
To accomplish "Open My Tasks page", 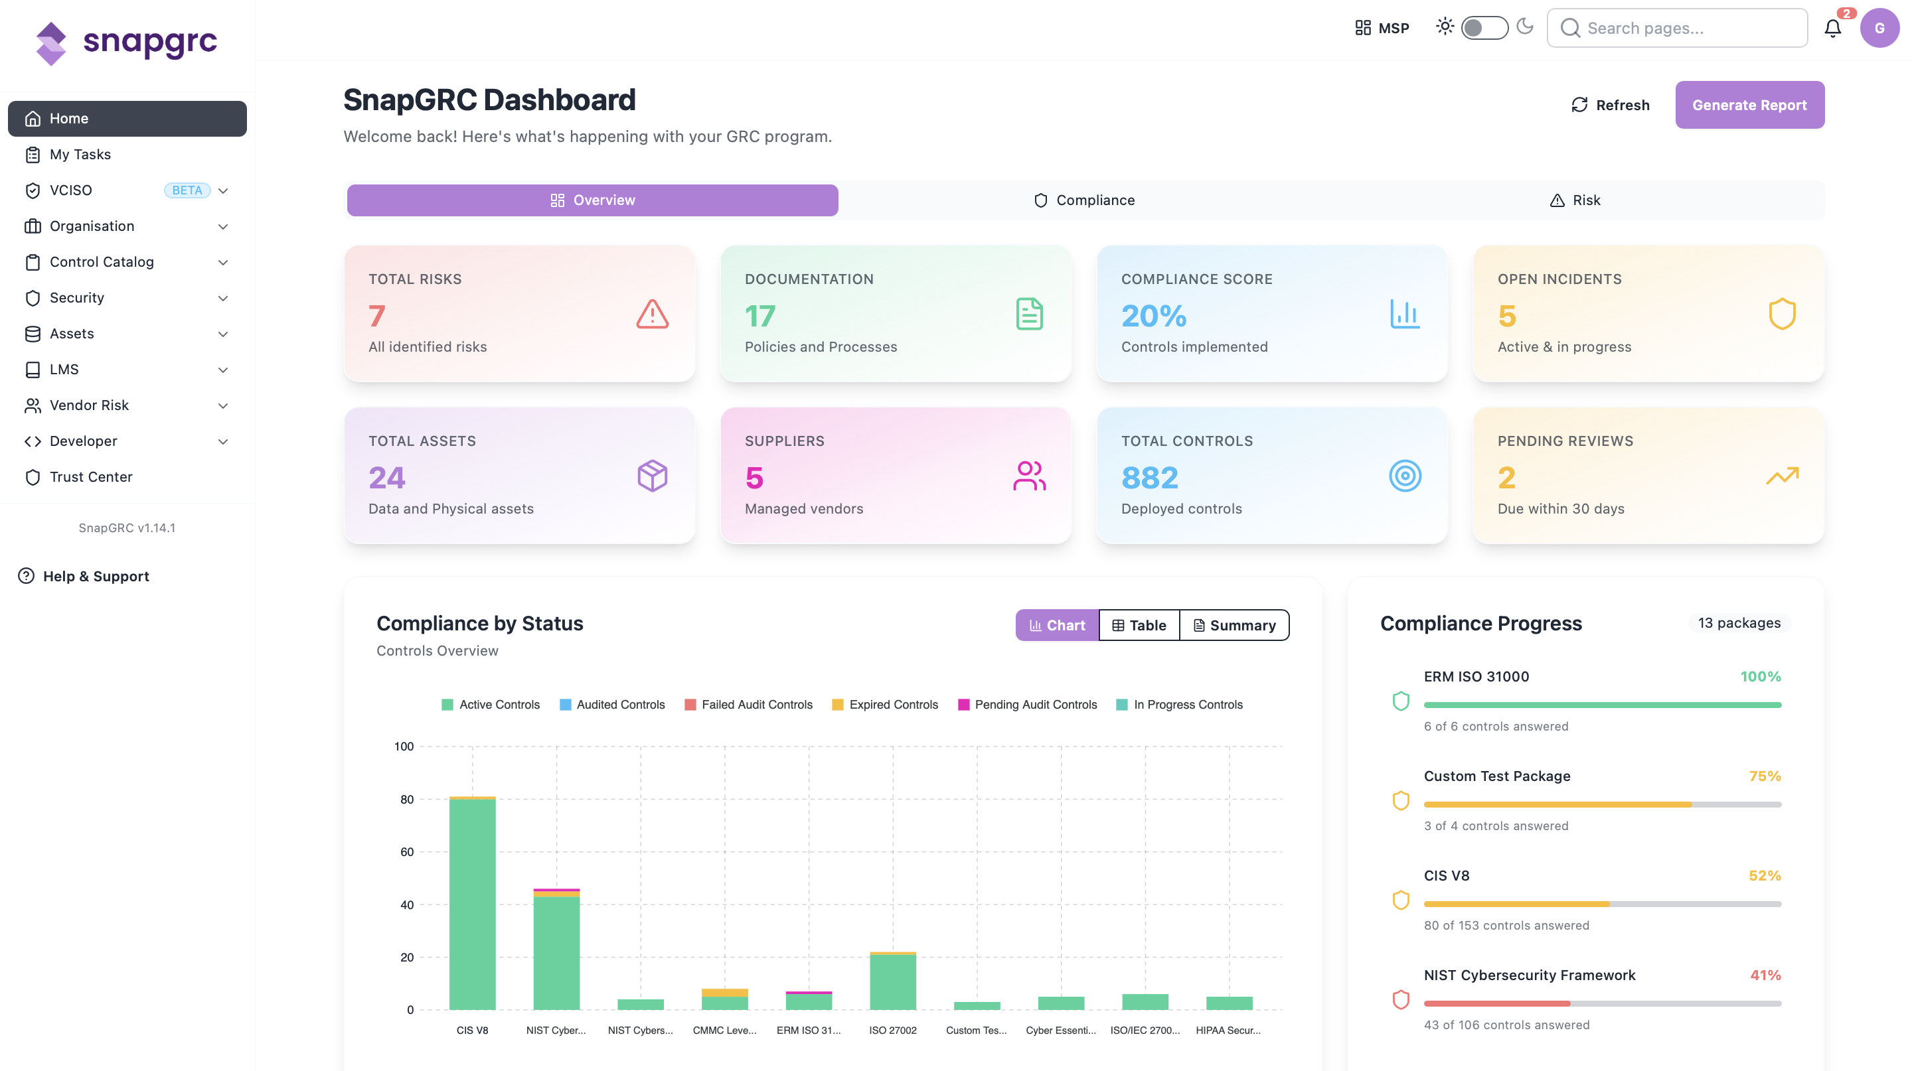I will pyautogui.click(x=127, y=154).
